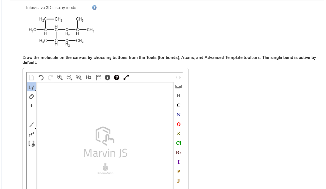
Task: Pick the eraser tool
Action: point(31,97)
